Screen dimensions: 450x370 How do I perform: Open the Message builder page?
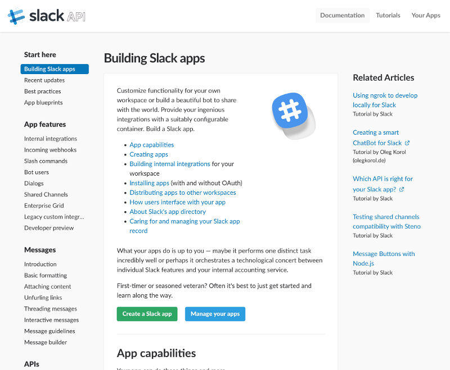click(x=46, y=342)
